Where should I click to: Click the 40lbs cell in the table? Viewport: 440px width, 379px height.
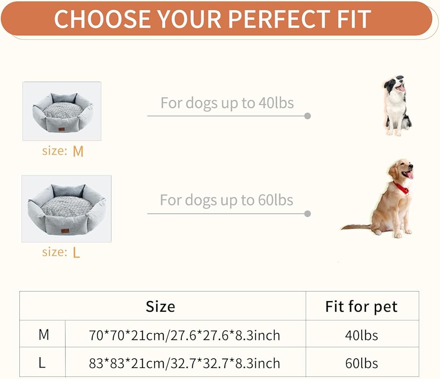point(361,335)
